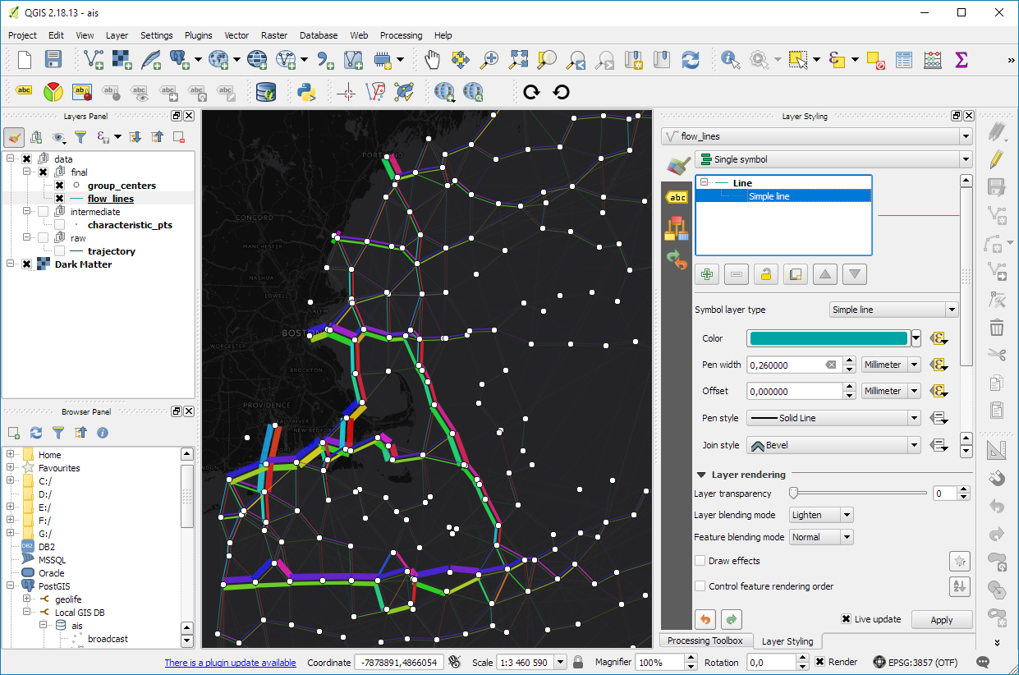Click the Identify Features tool

(x=729, y=59)
